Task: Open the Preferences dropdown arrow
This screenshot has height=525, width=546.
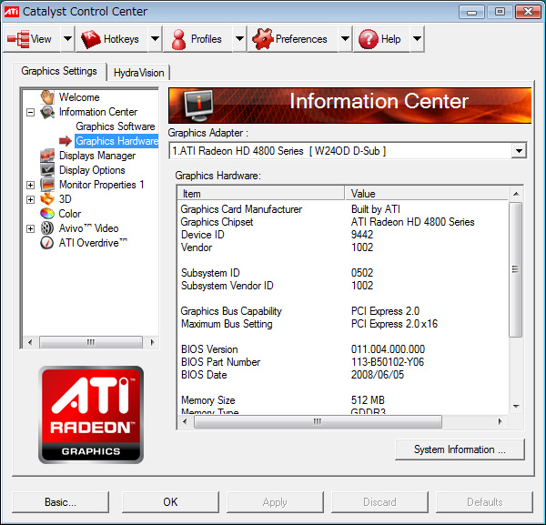Action: 345,39
